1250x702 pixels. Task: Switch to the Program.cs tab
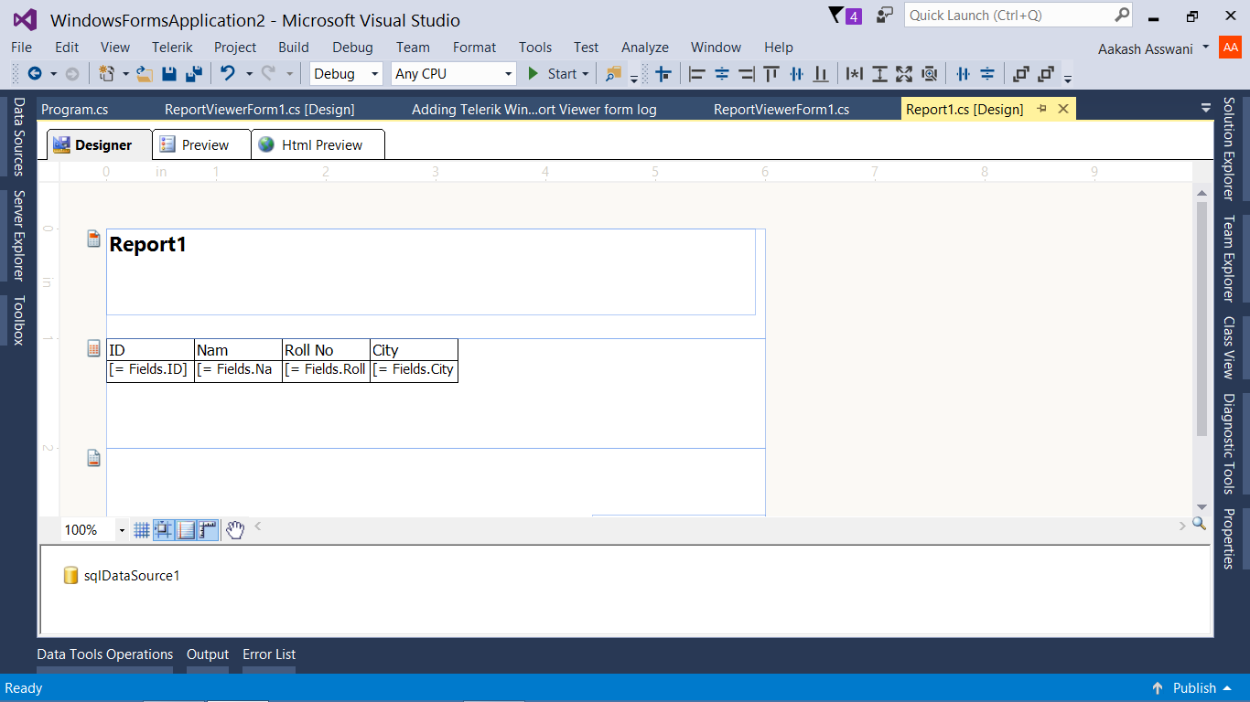click(x=75, y=110)
